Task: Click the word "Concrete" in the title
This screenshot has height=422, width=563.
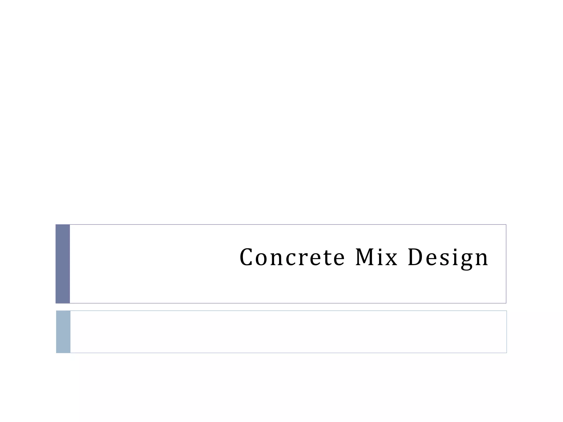Action: [292, 257]
